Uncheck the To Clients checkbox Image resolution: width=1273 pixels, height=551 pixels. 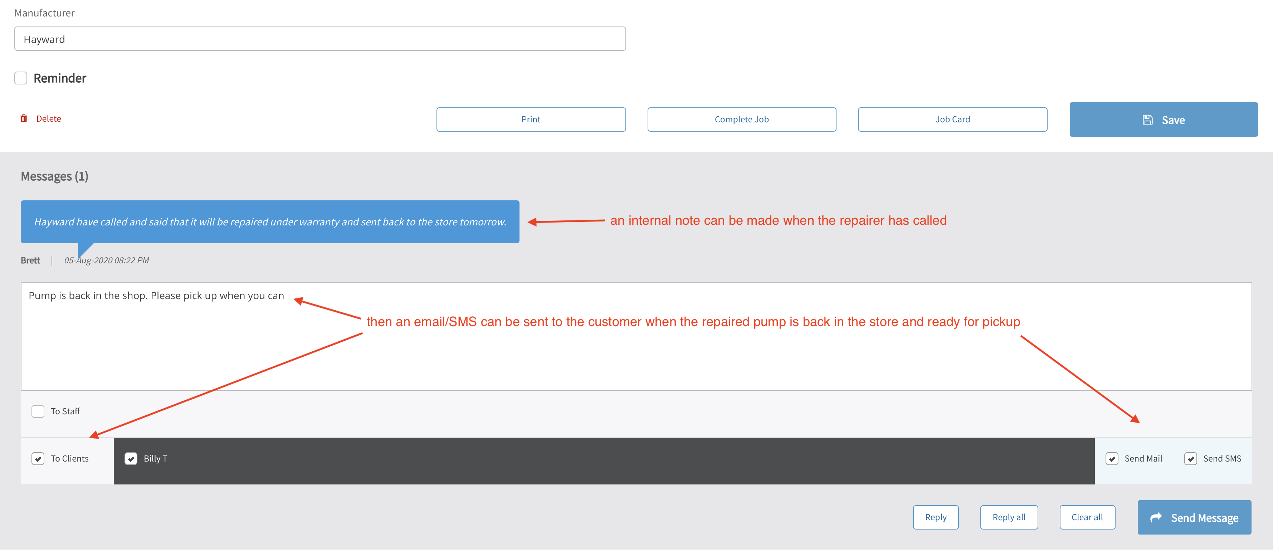(38, 459)
